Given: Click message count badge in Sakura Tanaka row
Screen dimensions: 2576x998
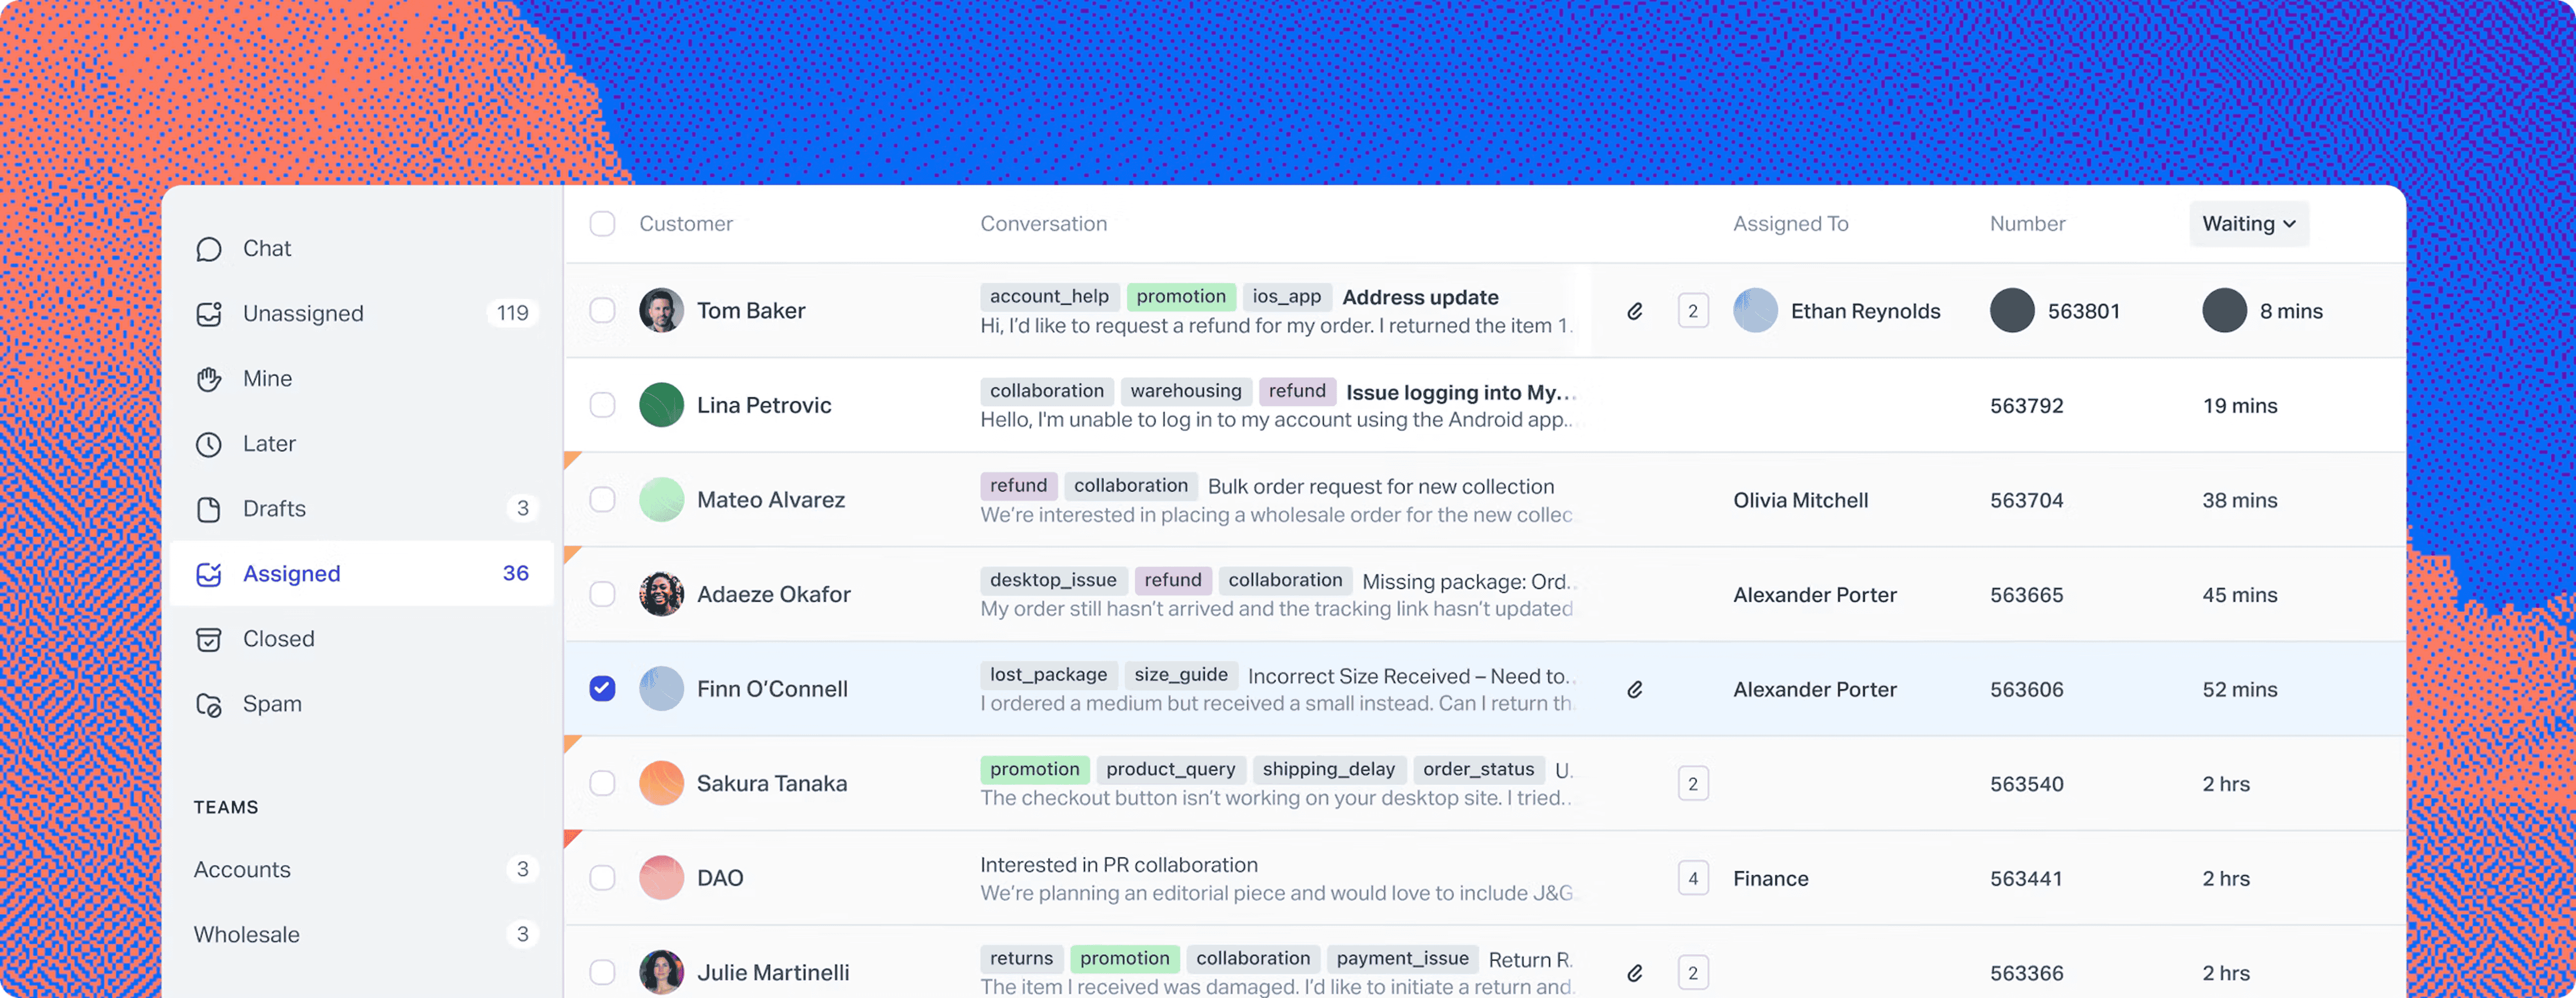Looking at the screenshot, I should [x=1693, y=783].
